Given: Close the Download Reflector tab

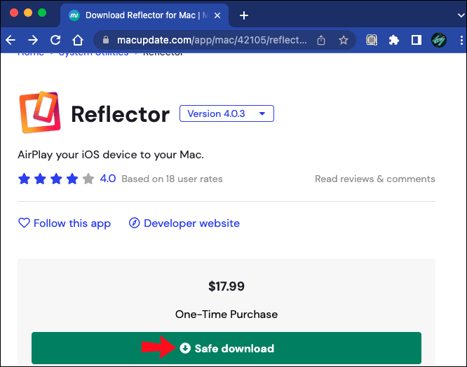Looking at the screenshot, I should point(217,15).
